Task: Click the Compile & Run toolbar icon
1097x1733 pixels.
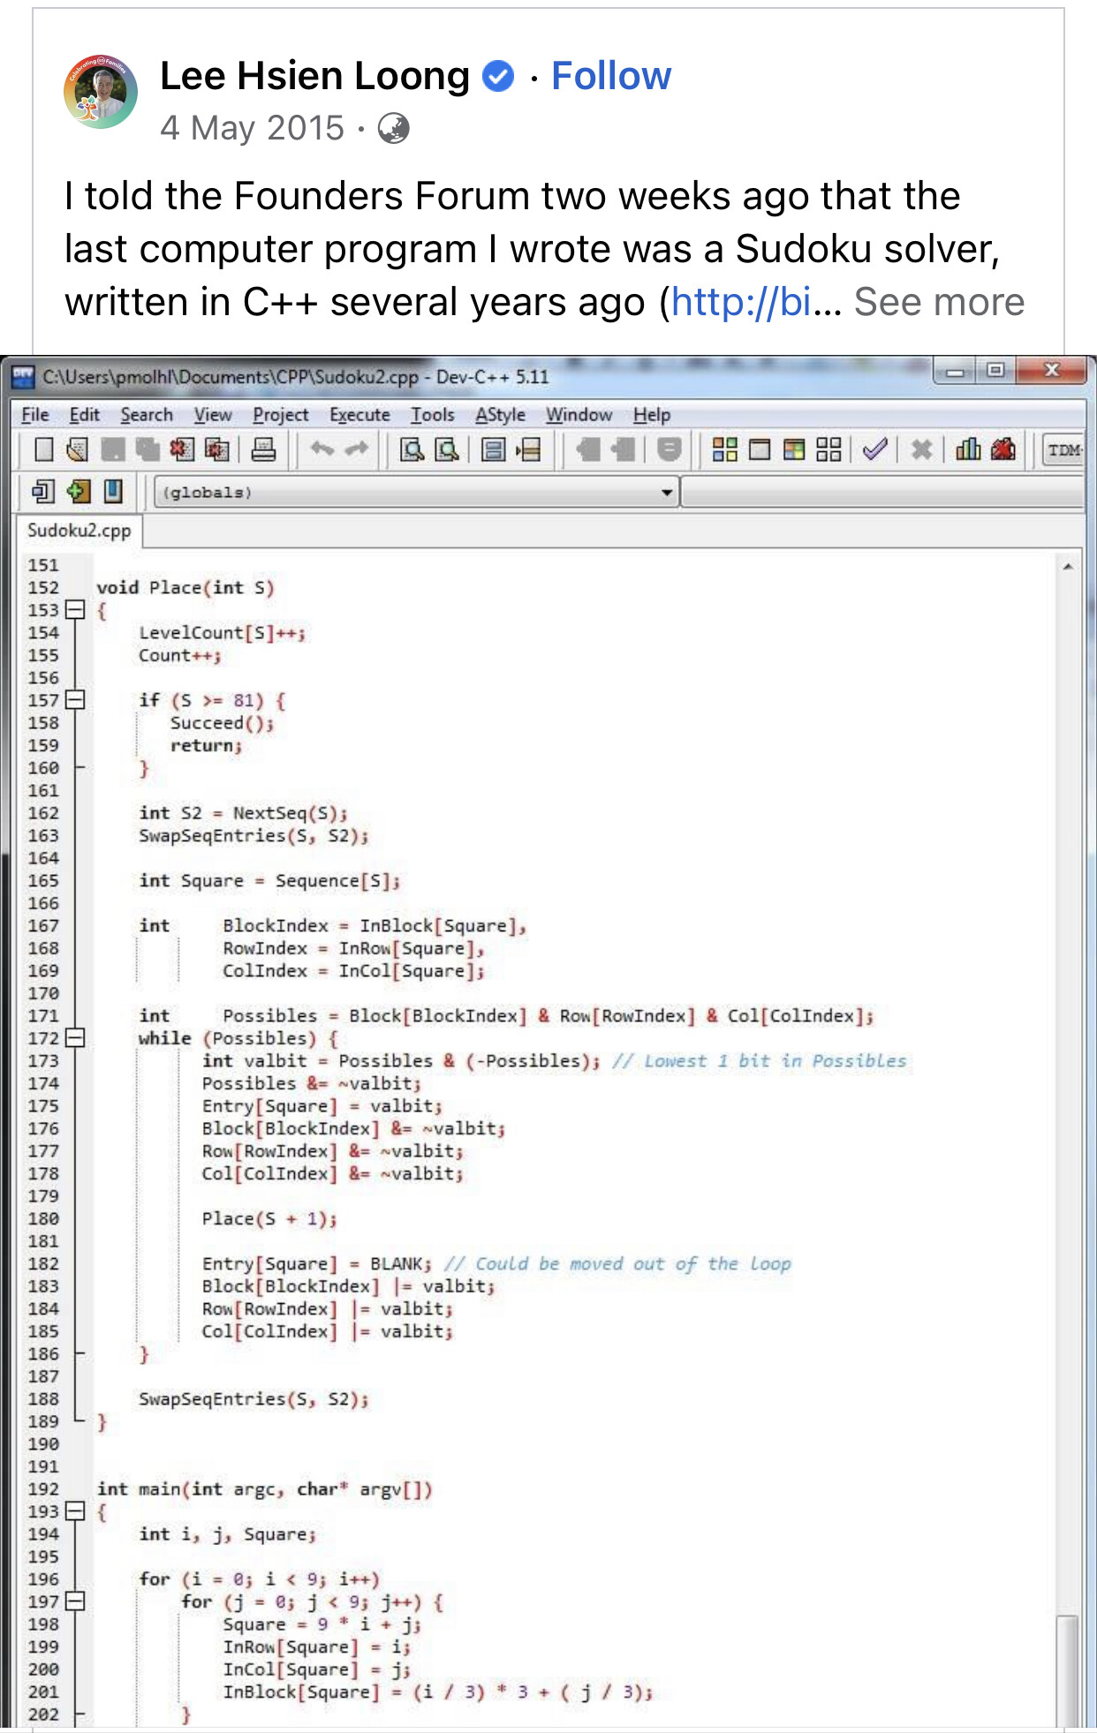Action: click(794, 450)
